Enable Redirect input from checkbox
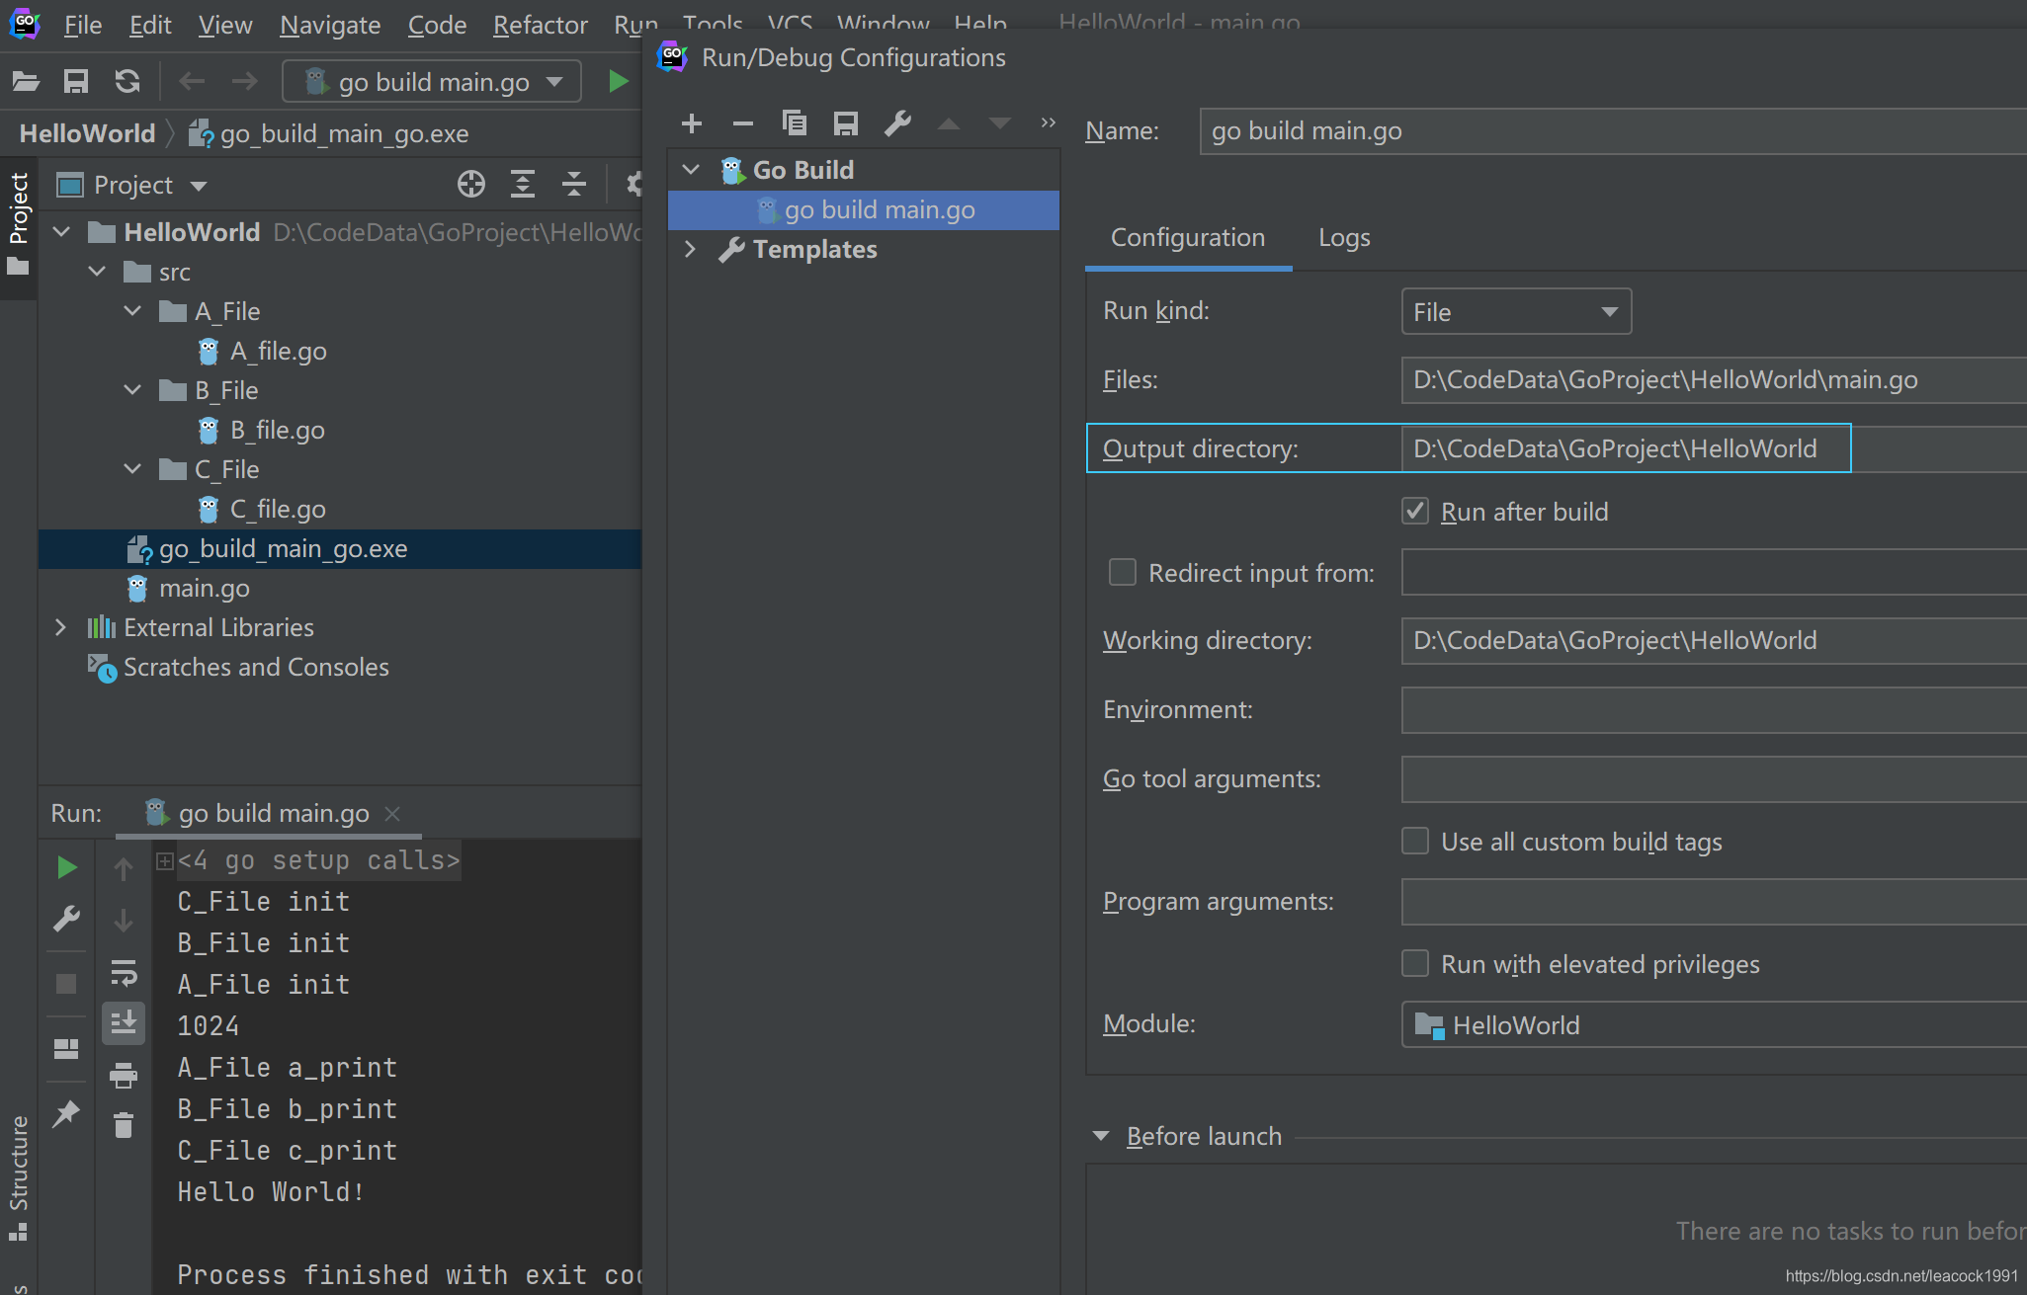This screenshot has width=2027, height=1295. click(1123, 572)
